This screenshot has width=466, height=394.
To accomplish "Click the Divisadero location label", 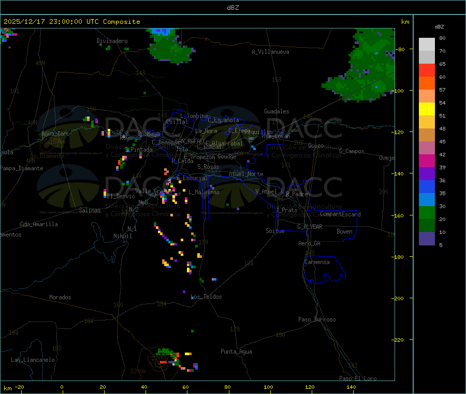I will [x=112, y=41].
